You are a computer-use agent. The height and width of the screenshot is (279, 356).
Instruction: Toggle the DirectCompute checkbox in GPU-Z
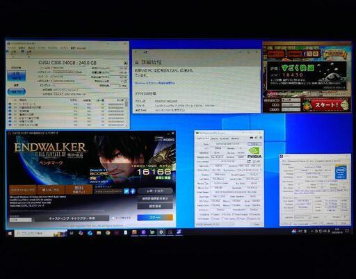click(233, 214)
